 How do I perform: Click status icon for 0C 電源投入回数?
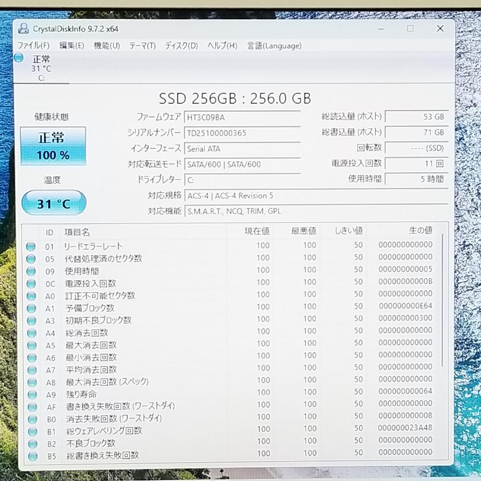(x=31, y=283)
